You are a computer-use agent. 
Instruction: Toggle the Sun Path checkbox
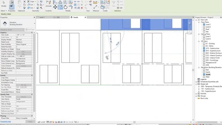click(17, 73)
